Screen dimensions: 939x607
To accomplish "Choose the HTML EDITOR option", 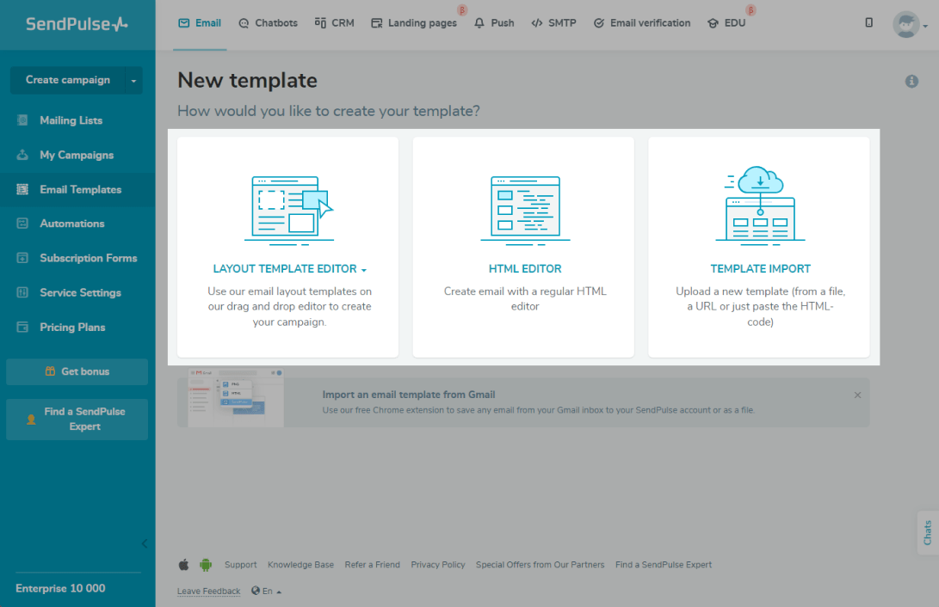I will tap(525, 269).
